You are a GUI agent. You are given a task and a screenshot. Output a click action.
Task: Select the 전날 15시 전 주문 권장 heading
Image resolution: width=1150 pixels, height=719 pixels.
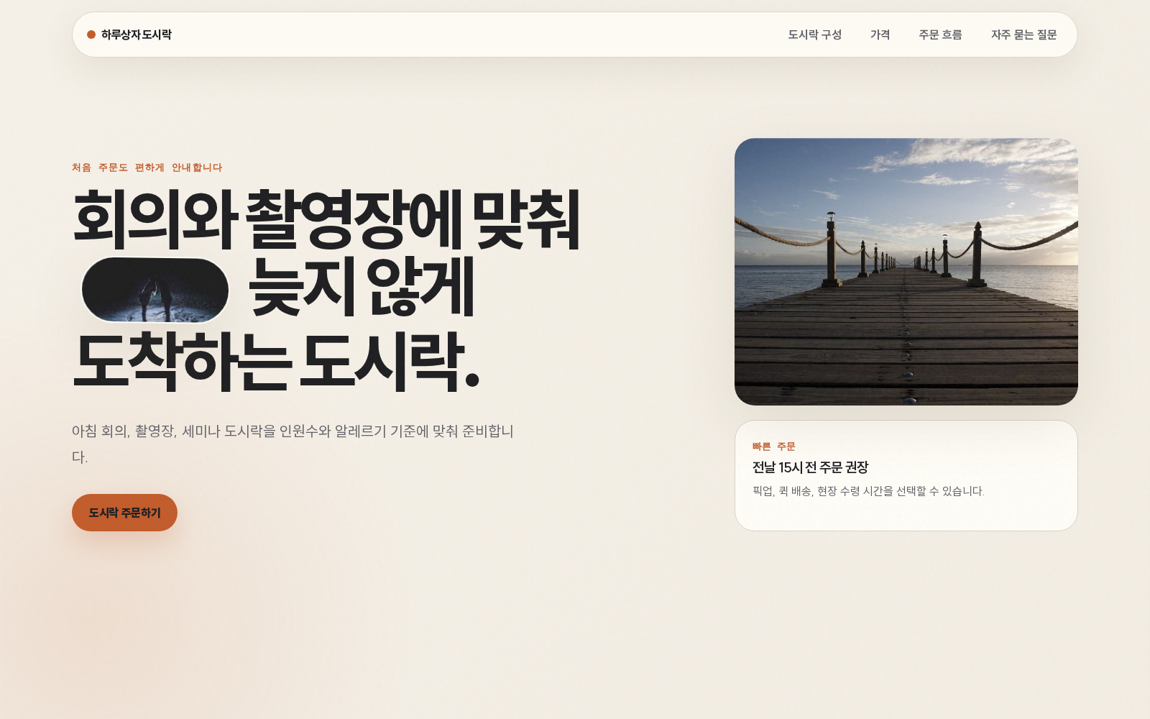(x=810, y=467)
